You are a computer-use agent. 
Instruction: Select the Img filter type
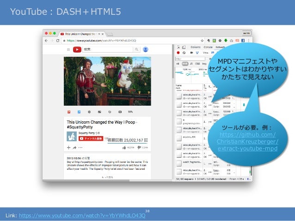click(x=204, y=64)
